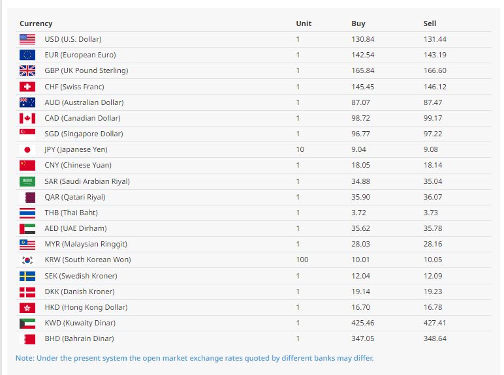
Task: Select the UK Union Jack flag icon
Action: pos(27,70)
